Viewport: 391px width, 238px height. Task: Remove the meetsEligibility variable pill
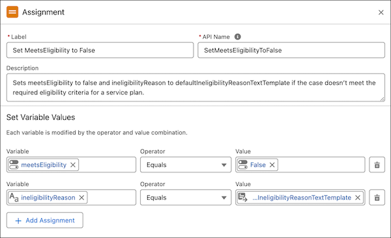(x=73, y=165)
